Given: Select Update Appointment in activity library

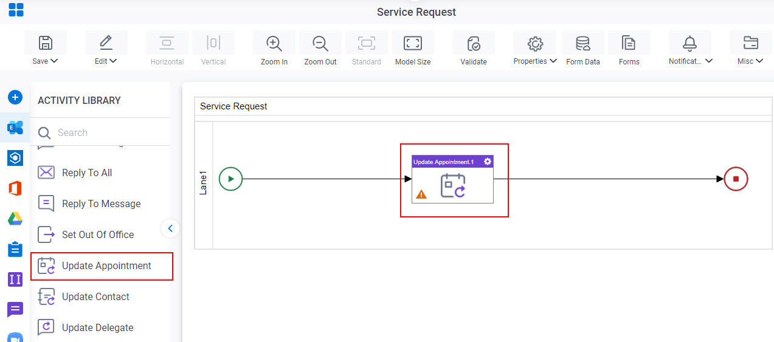Looking at the screenshot, I should (x=102, y=266).
